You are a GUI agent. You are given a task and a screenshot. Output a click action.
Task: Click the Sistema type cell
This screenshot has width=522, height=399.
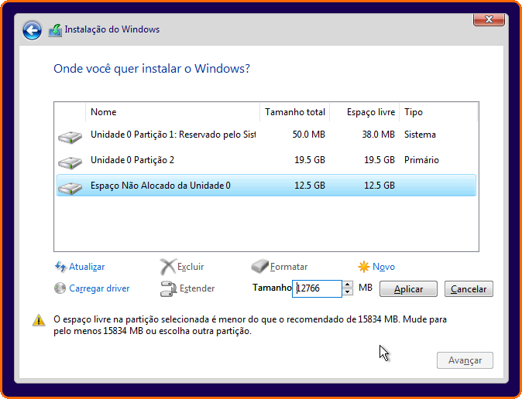tap(420, 135)
